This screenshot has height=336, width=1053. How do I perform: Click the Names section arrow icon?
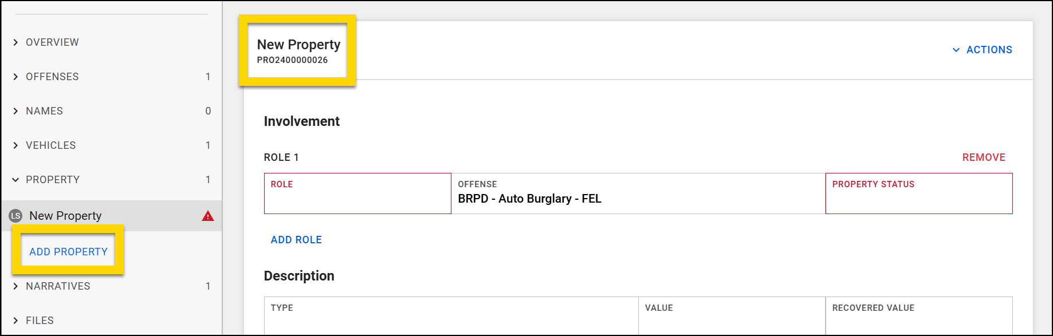click(15, 110)
